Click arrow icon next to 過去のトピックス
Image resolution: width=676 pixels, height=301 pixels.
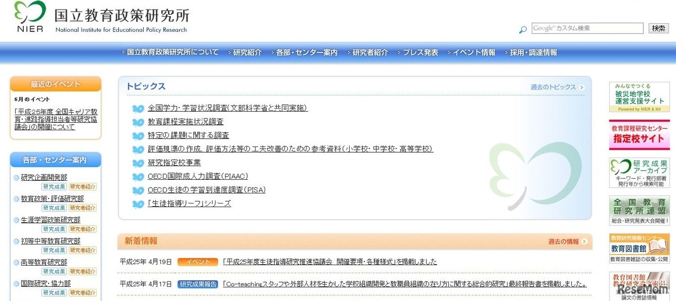tap(581, 88)
